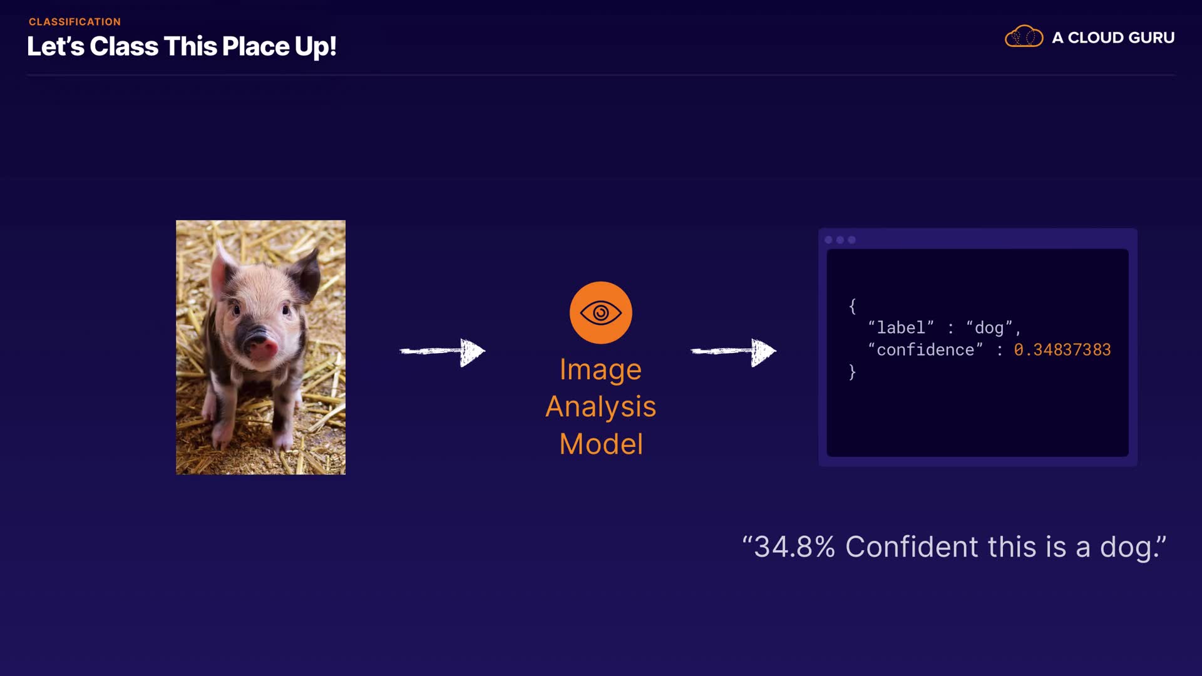
Task: Click the third dot in the code window header
Action: (x=851, y=240)
